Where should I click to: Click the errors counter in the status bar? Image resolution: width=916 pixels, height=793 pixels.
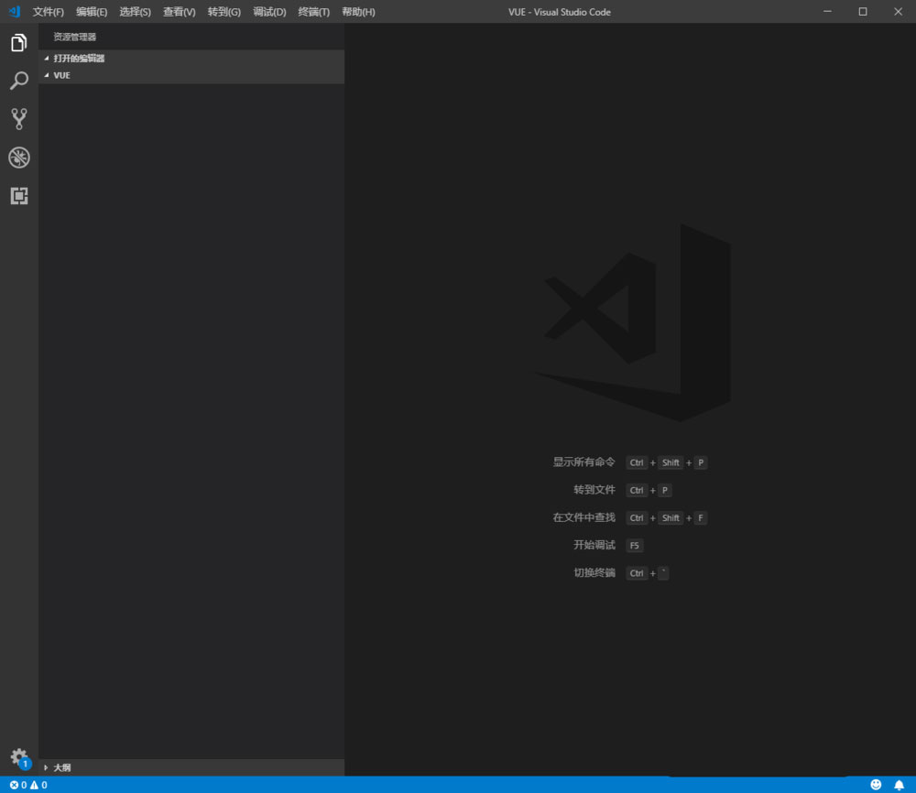[x=14, y=785]
